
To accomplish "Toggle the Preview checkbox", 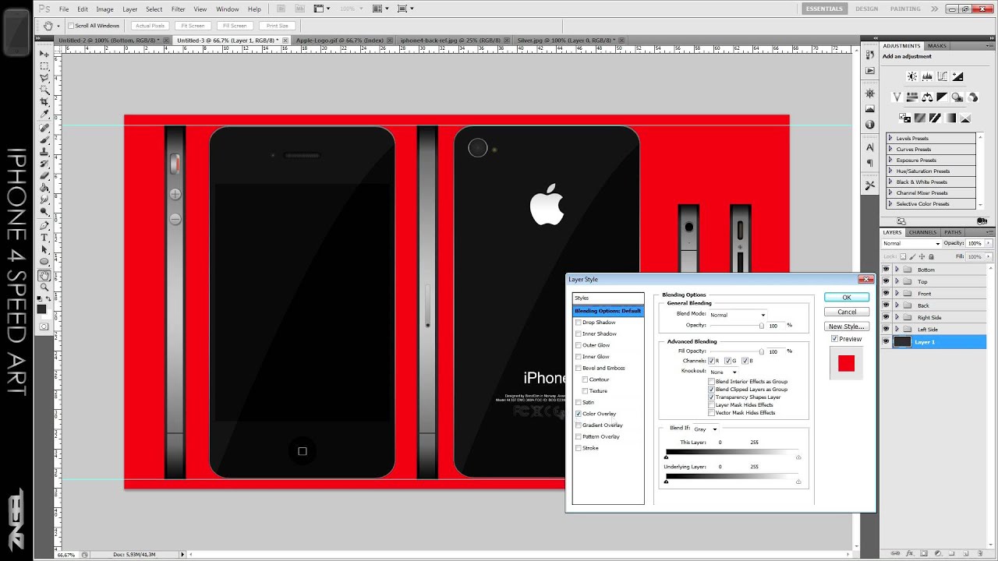I will tap(834, 339).
